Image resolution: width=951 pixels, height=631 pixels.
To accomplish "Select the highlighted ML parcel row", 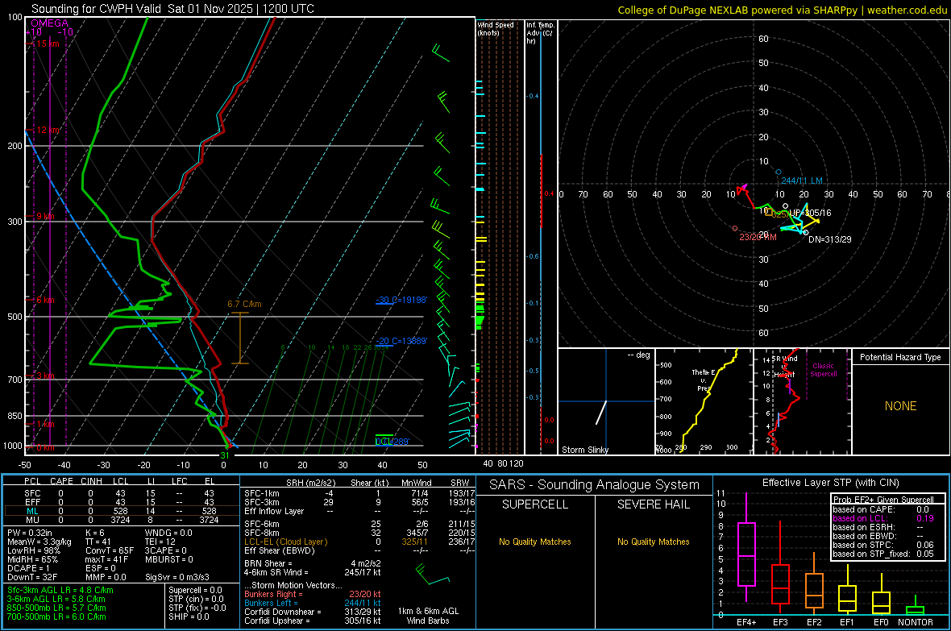I will pos(120,511).
